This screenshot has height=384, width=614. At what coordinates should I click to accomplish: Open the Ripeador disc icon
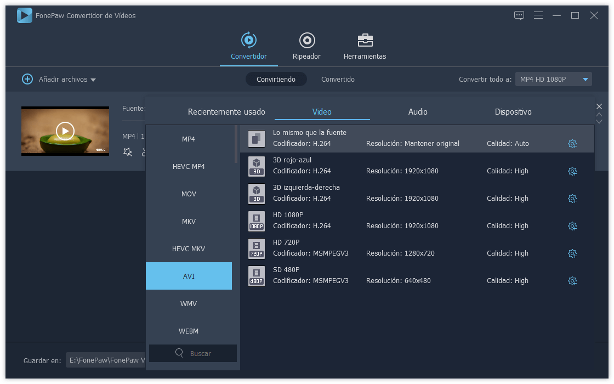coord(307,40)
